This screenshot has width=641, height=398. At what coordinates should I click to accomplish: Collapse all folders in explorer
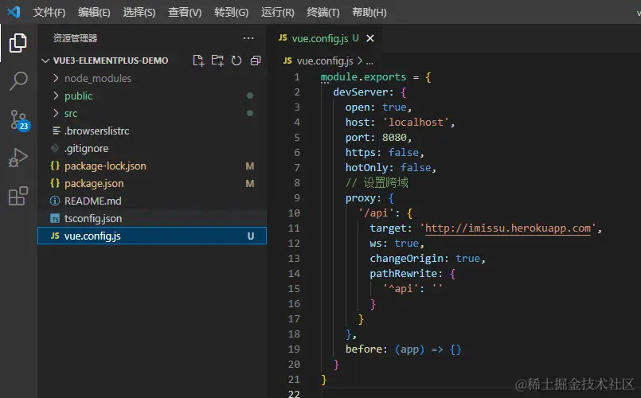[x=256, y=60]
